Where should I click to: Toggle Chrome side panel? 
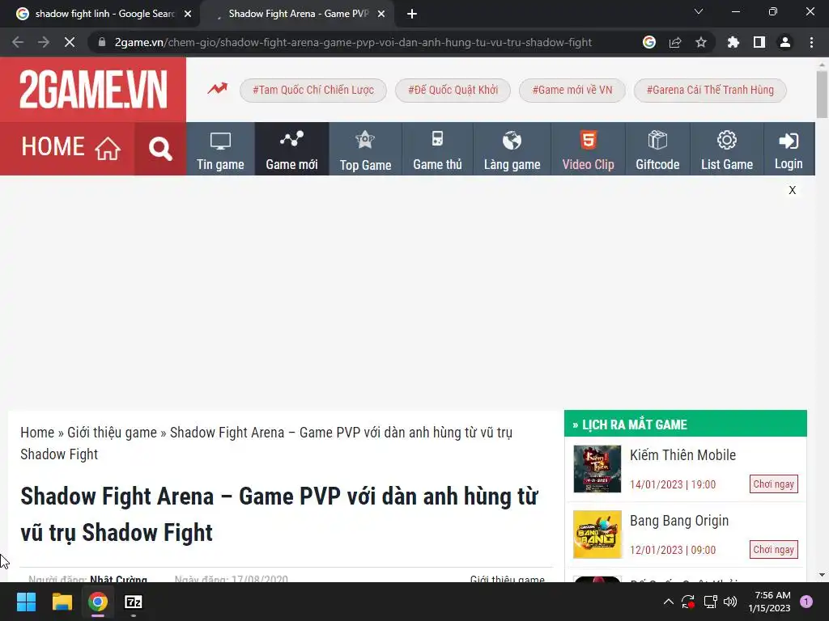[759, 42]
